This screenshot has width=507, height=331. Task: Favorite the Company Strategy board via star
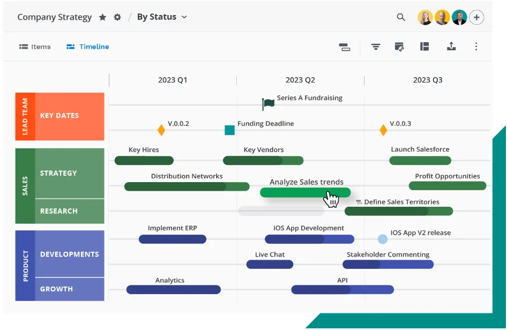102,17
